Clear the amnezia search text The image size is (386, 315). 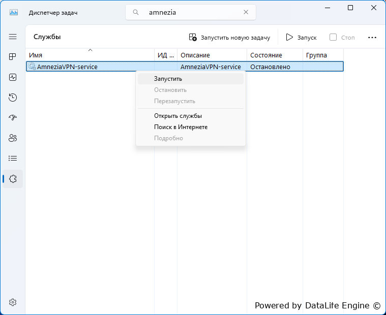pyautogui.click(x=246, y=12)
